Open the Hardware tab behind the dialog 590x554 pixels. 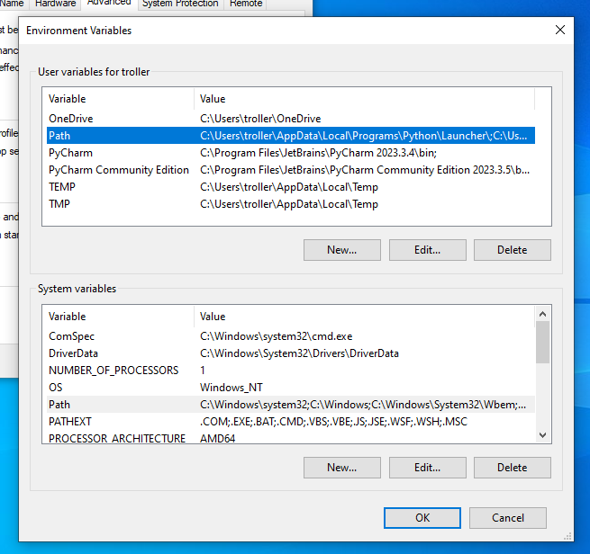pos(55,4)
